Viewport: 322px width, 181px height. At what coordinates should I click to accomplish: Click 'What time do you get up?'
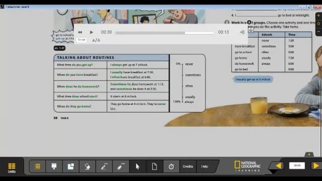click(x=75, y=65)
